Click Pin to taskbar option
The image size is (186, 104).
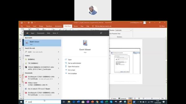[72, 73]
